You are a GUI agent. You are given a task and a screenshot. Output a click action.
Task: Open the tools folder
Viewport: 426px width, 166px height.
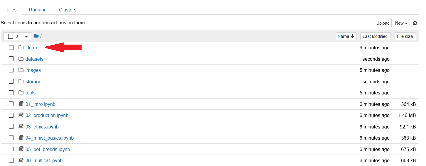coord(31,93)
